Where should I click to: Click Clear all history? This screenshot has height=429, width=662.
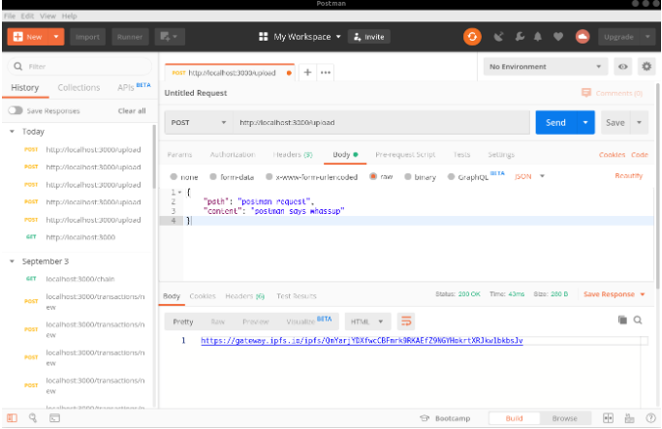pyautogui.click(x=132, y=110)
